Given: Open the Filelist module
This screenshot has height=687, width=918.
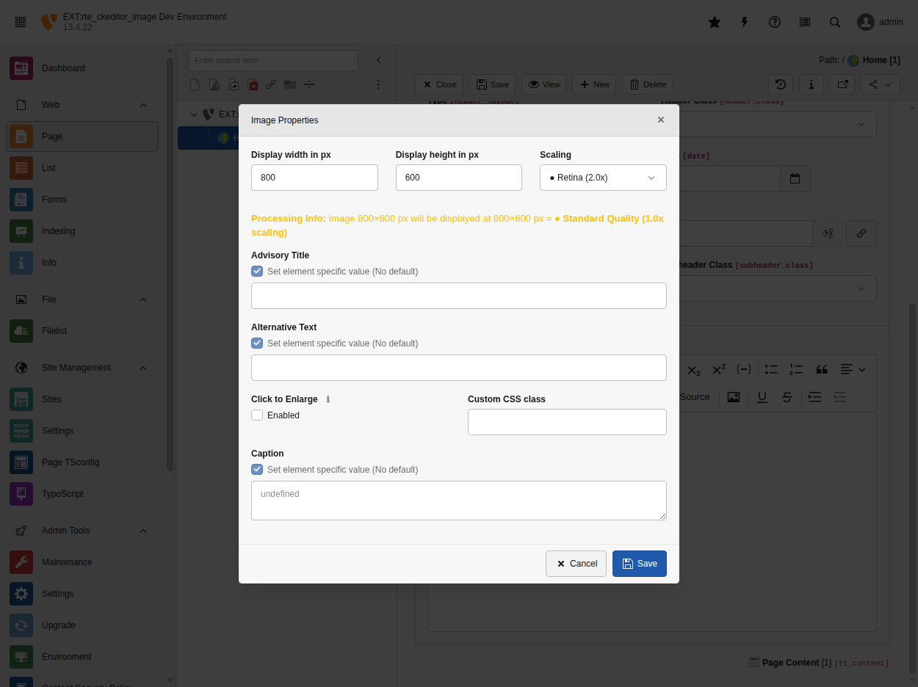Looking at the screenshot, I should [x=64, y=331].
